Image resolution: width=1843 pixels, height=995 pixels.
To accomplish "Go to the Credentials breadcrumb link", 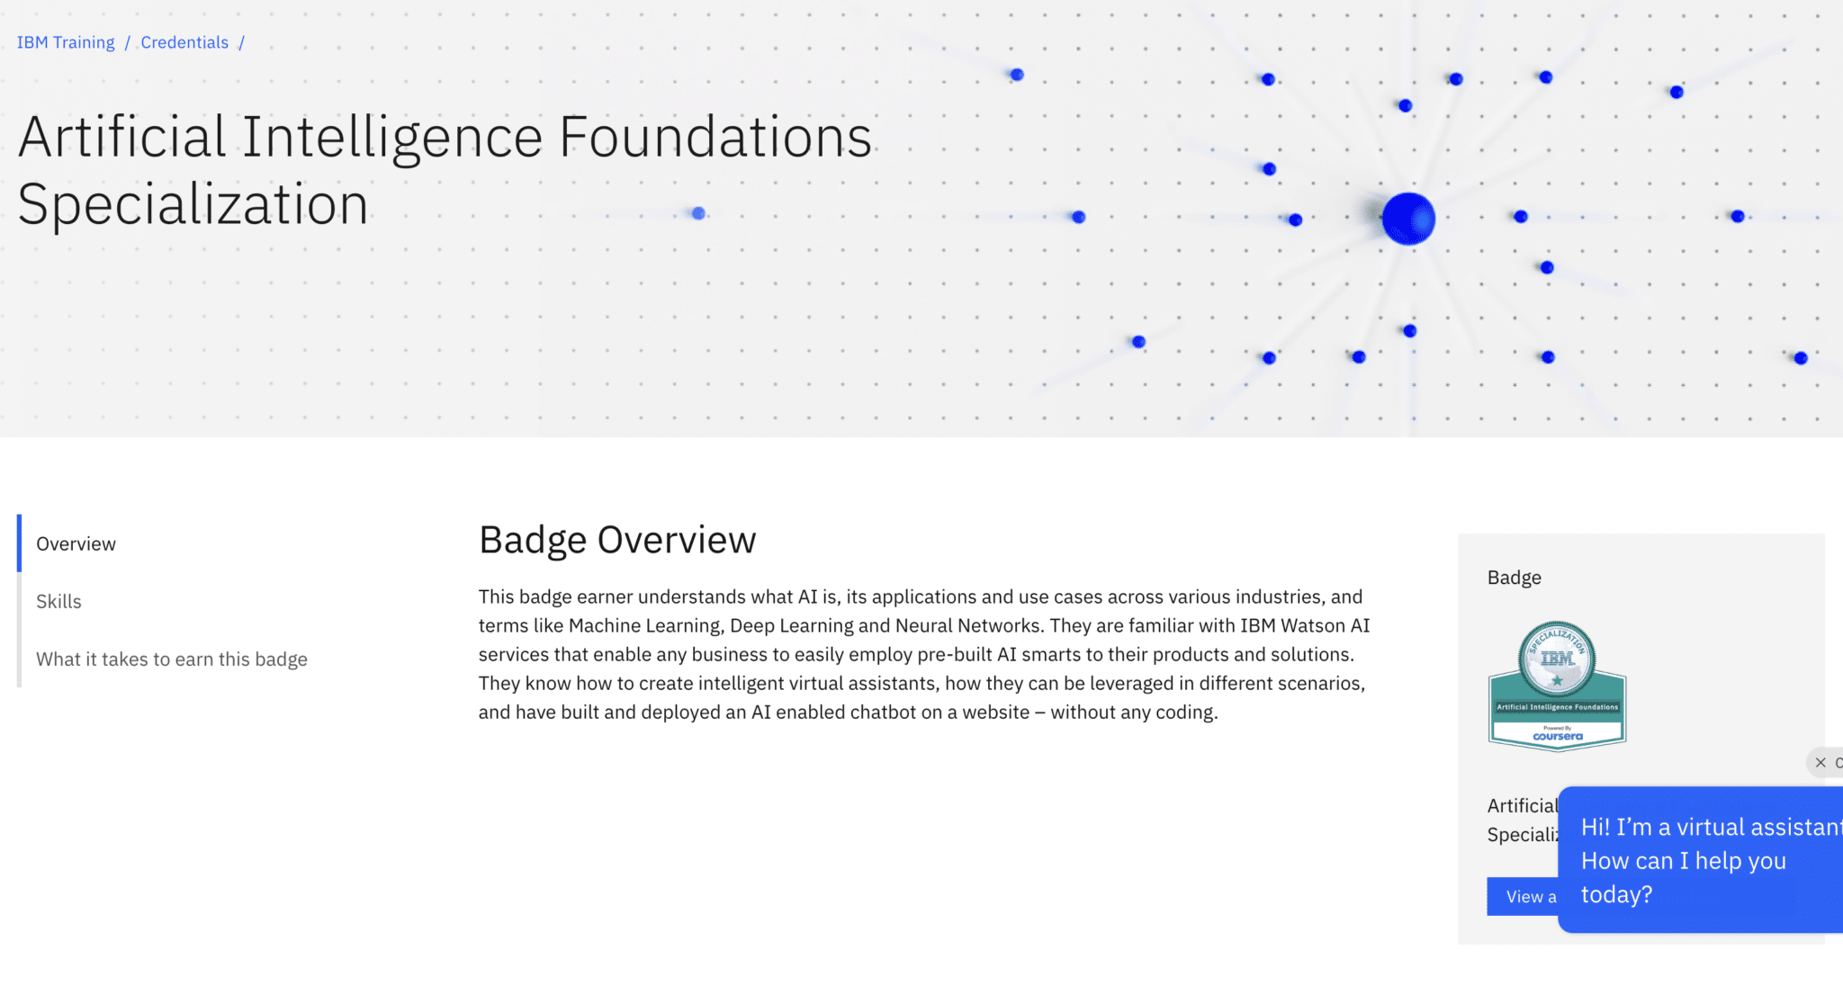I will [x=184, y=42].
